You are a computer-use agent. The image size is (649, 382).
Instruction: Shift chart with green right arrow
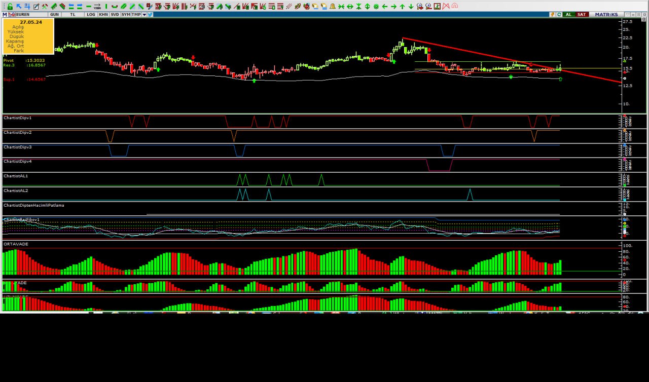(x=393, y=7)
